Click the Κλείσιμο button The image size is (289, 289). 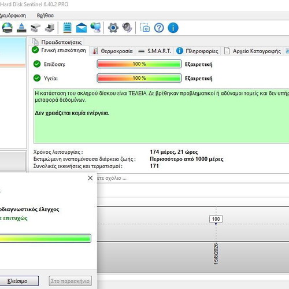click(17, 281)
